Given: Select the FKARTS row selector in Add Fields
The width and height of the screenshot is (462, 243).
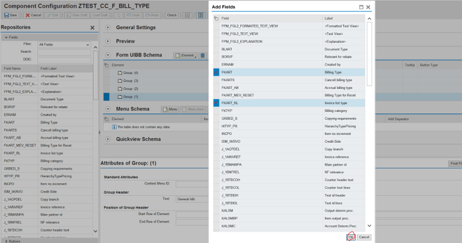Looking at the screenshot, I should point(216,80).
